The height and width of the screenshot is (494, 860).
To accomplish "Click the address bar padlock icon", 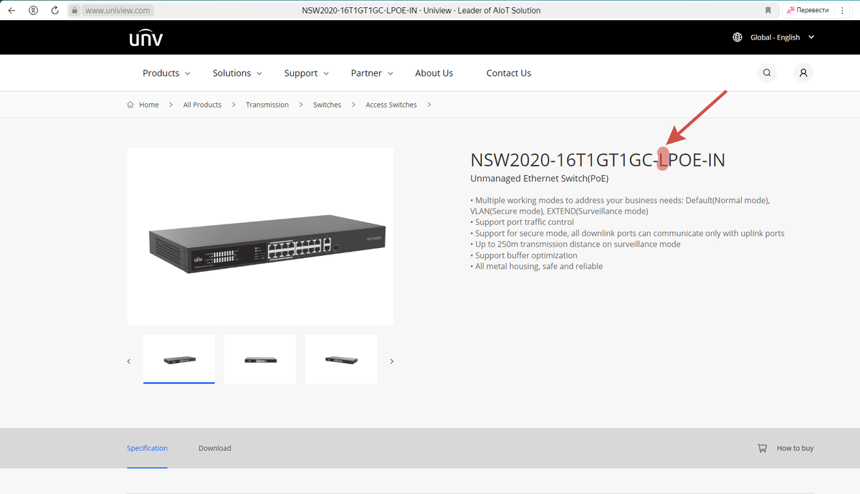I will (x=74, y=11).
